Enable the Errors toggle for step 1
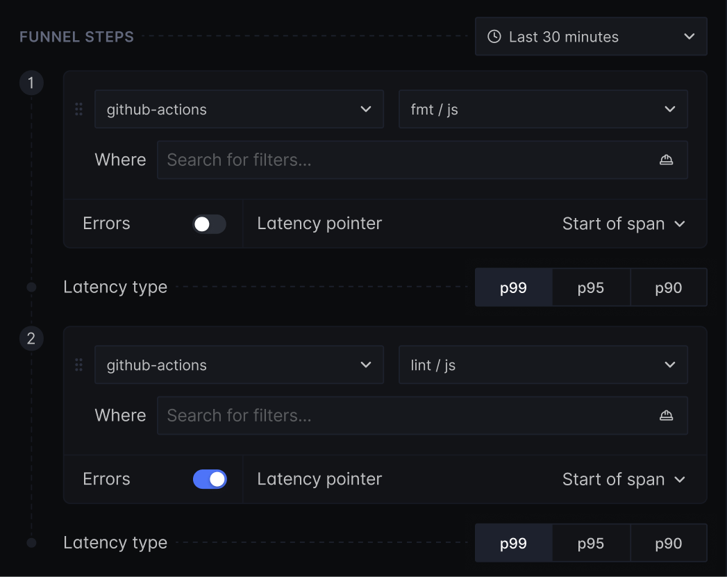 tap(209, 224)
